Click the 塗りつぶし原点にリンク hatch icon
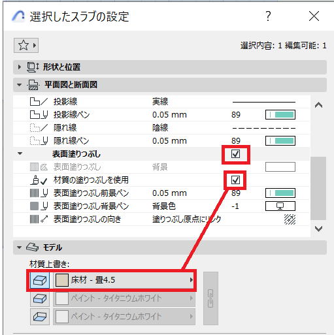The image size is (334, 335). [290, 219]
